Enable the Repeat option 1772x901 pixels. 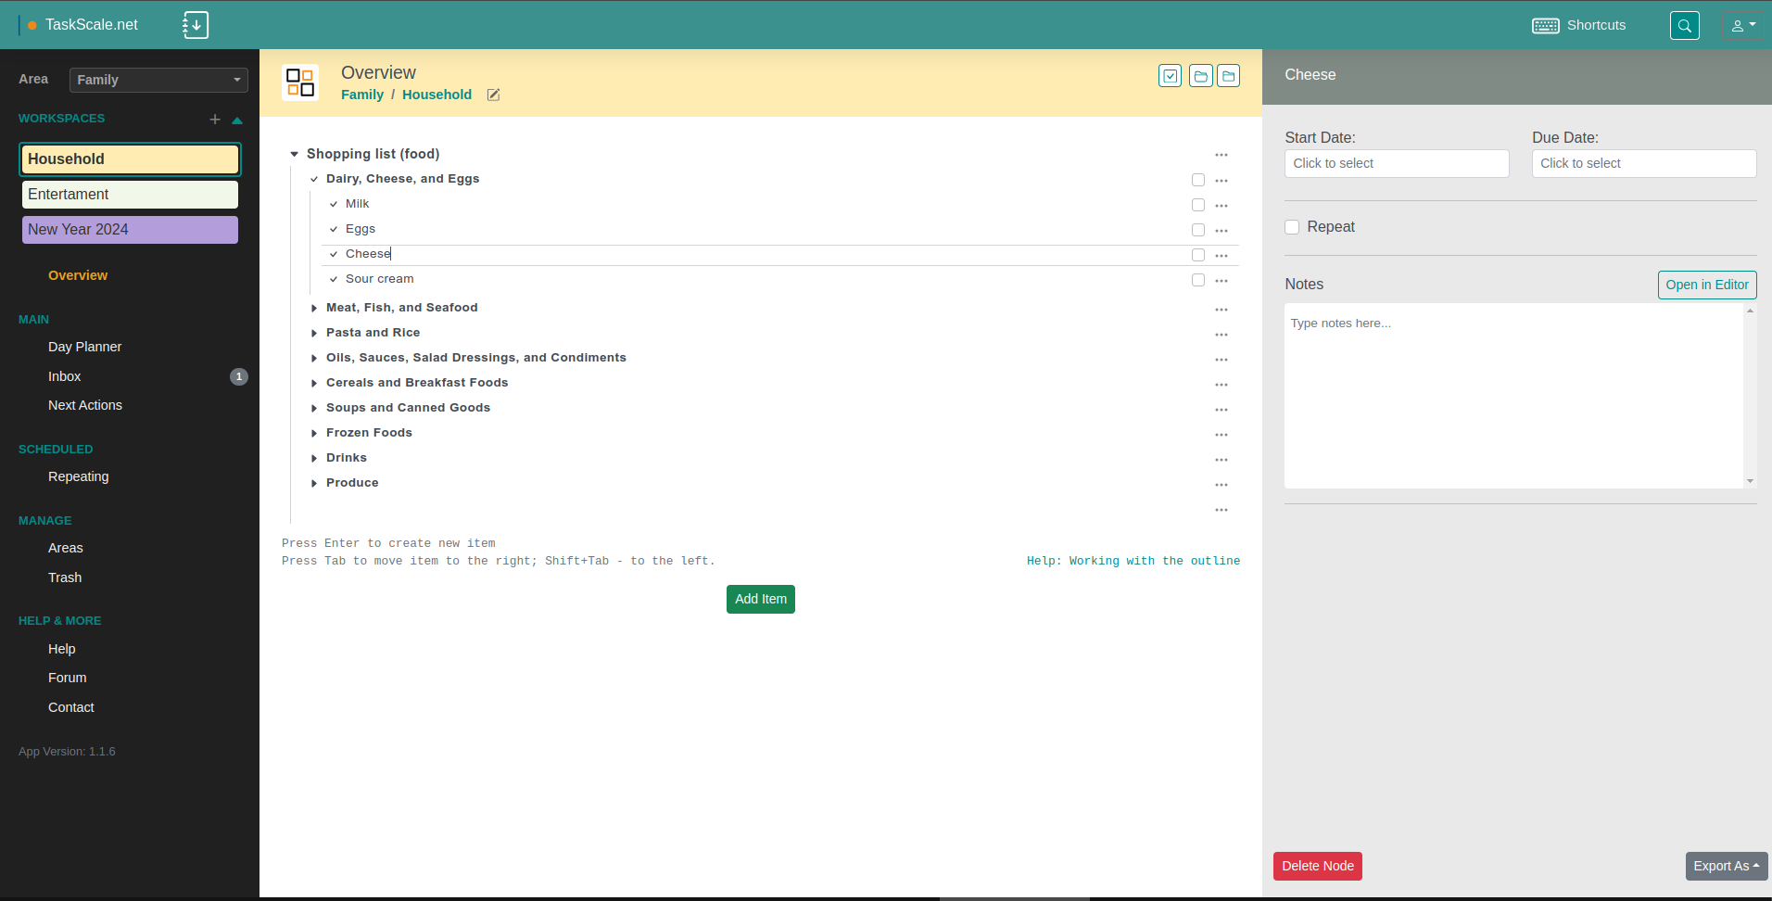(x=1292, y=226)
